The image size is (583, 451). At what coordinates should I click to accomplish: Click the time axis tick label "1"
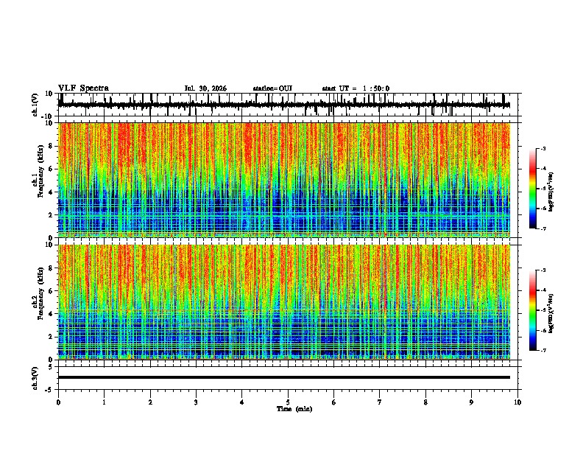pos(104,402)
